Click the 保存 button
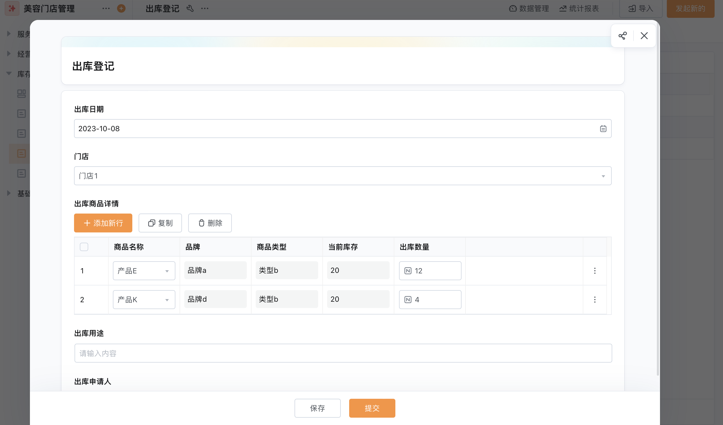 click(x=317, y=408)
